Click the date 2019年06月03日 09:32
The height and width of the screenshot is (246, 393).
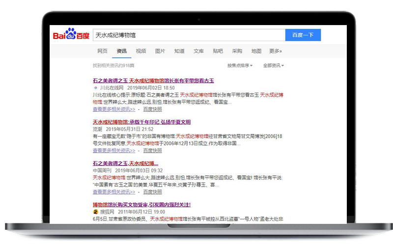point(139,170)
